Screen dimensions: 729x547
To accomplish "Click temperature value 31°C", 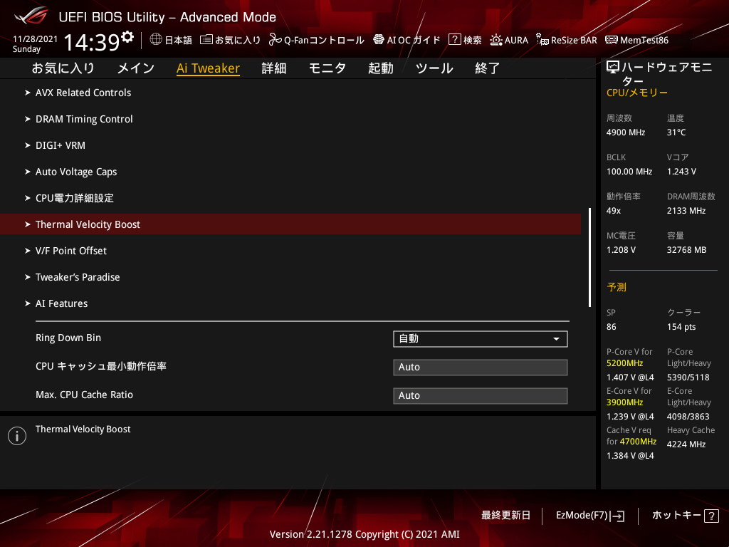I will (676, 132).
